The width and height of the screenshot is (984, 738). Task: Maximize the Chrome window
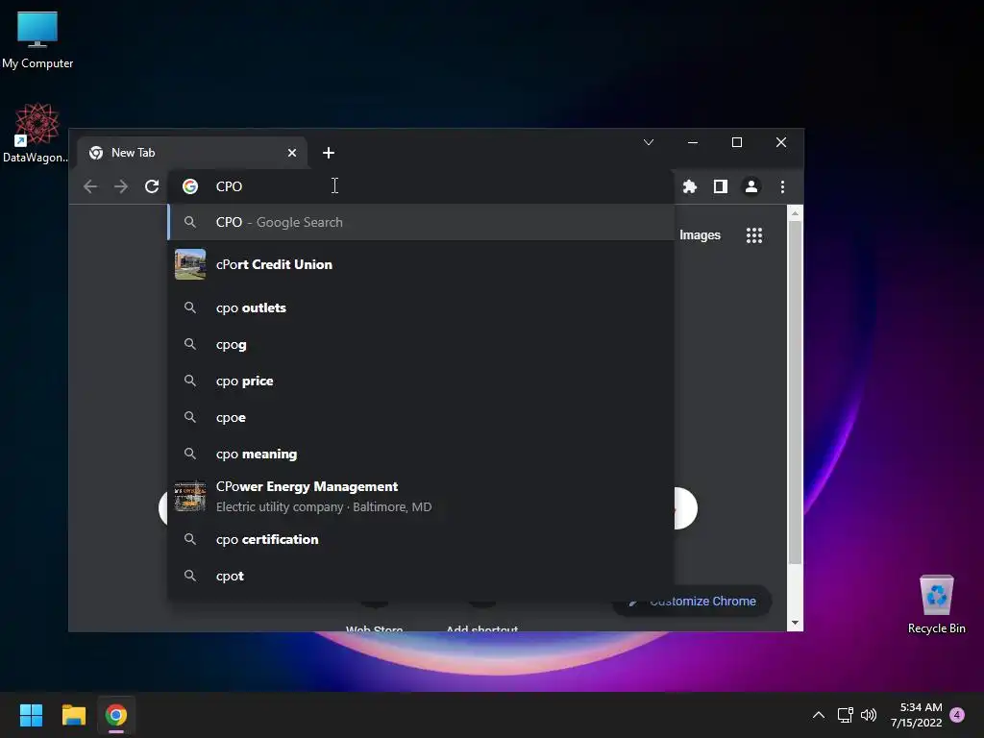(x=737, y=142)
